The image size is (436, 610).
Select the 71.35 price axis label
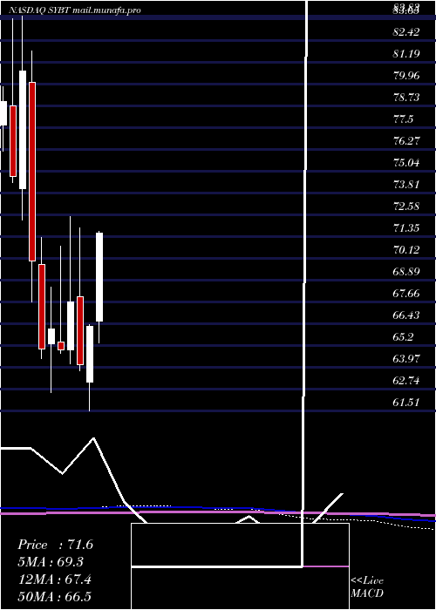click(406, 228)
